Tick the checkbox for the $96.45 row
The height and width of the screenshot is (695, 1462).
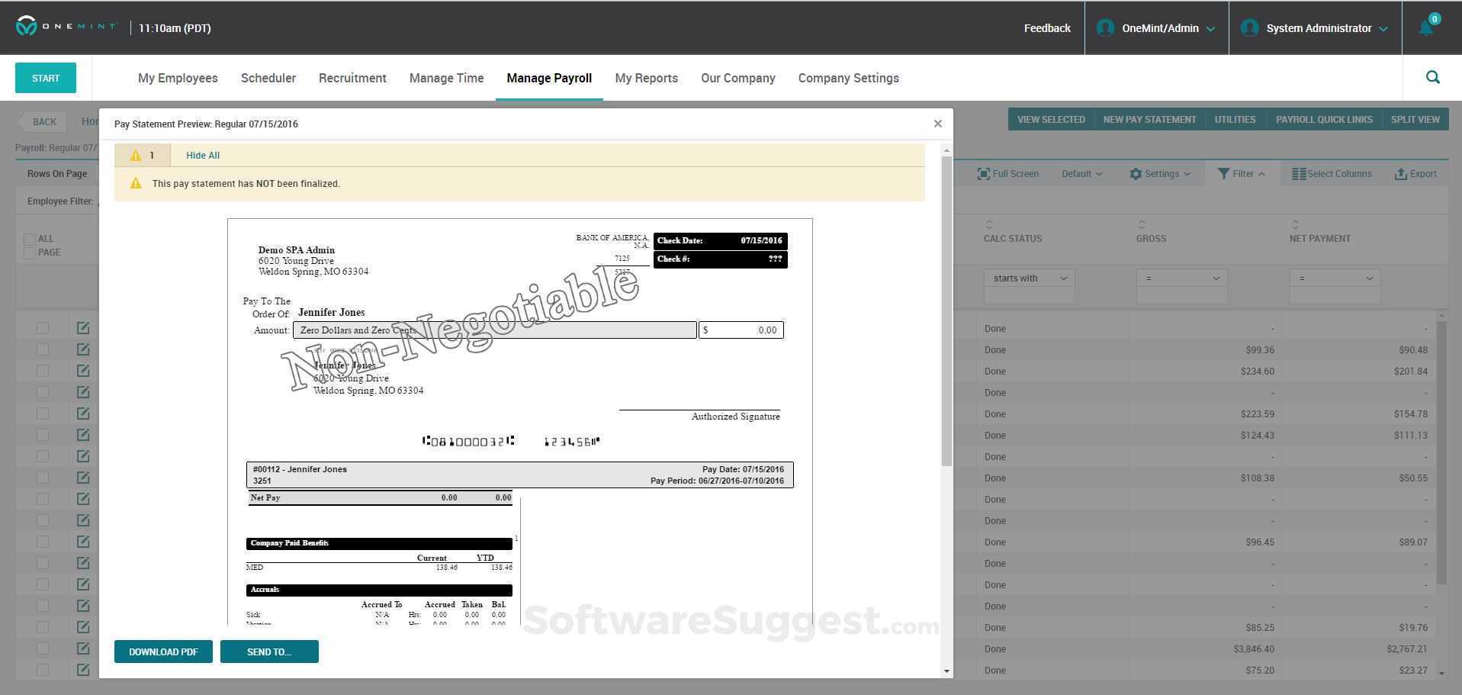click(43, 542)
